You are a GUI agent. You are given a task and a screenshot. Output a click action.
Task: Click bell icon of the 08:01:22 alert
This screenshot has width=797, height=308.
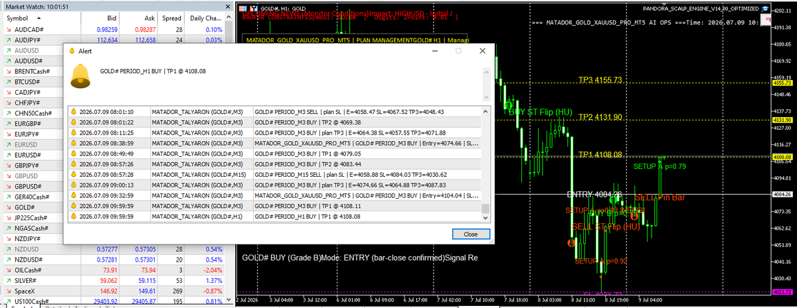74,122
